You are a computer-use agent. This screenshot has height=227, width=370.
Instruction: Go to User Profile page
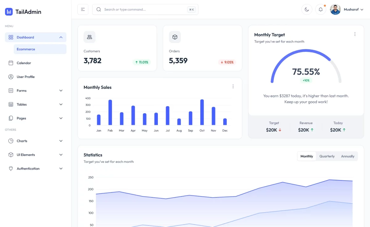(26, 77)
